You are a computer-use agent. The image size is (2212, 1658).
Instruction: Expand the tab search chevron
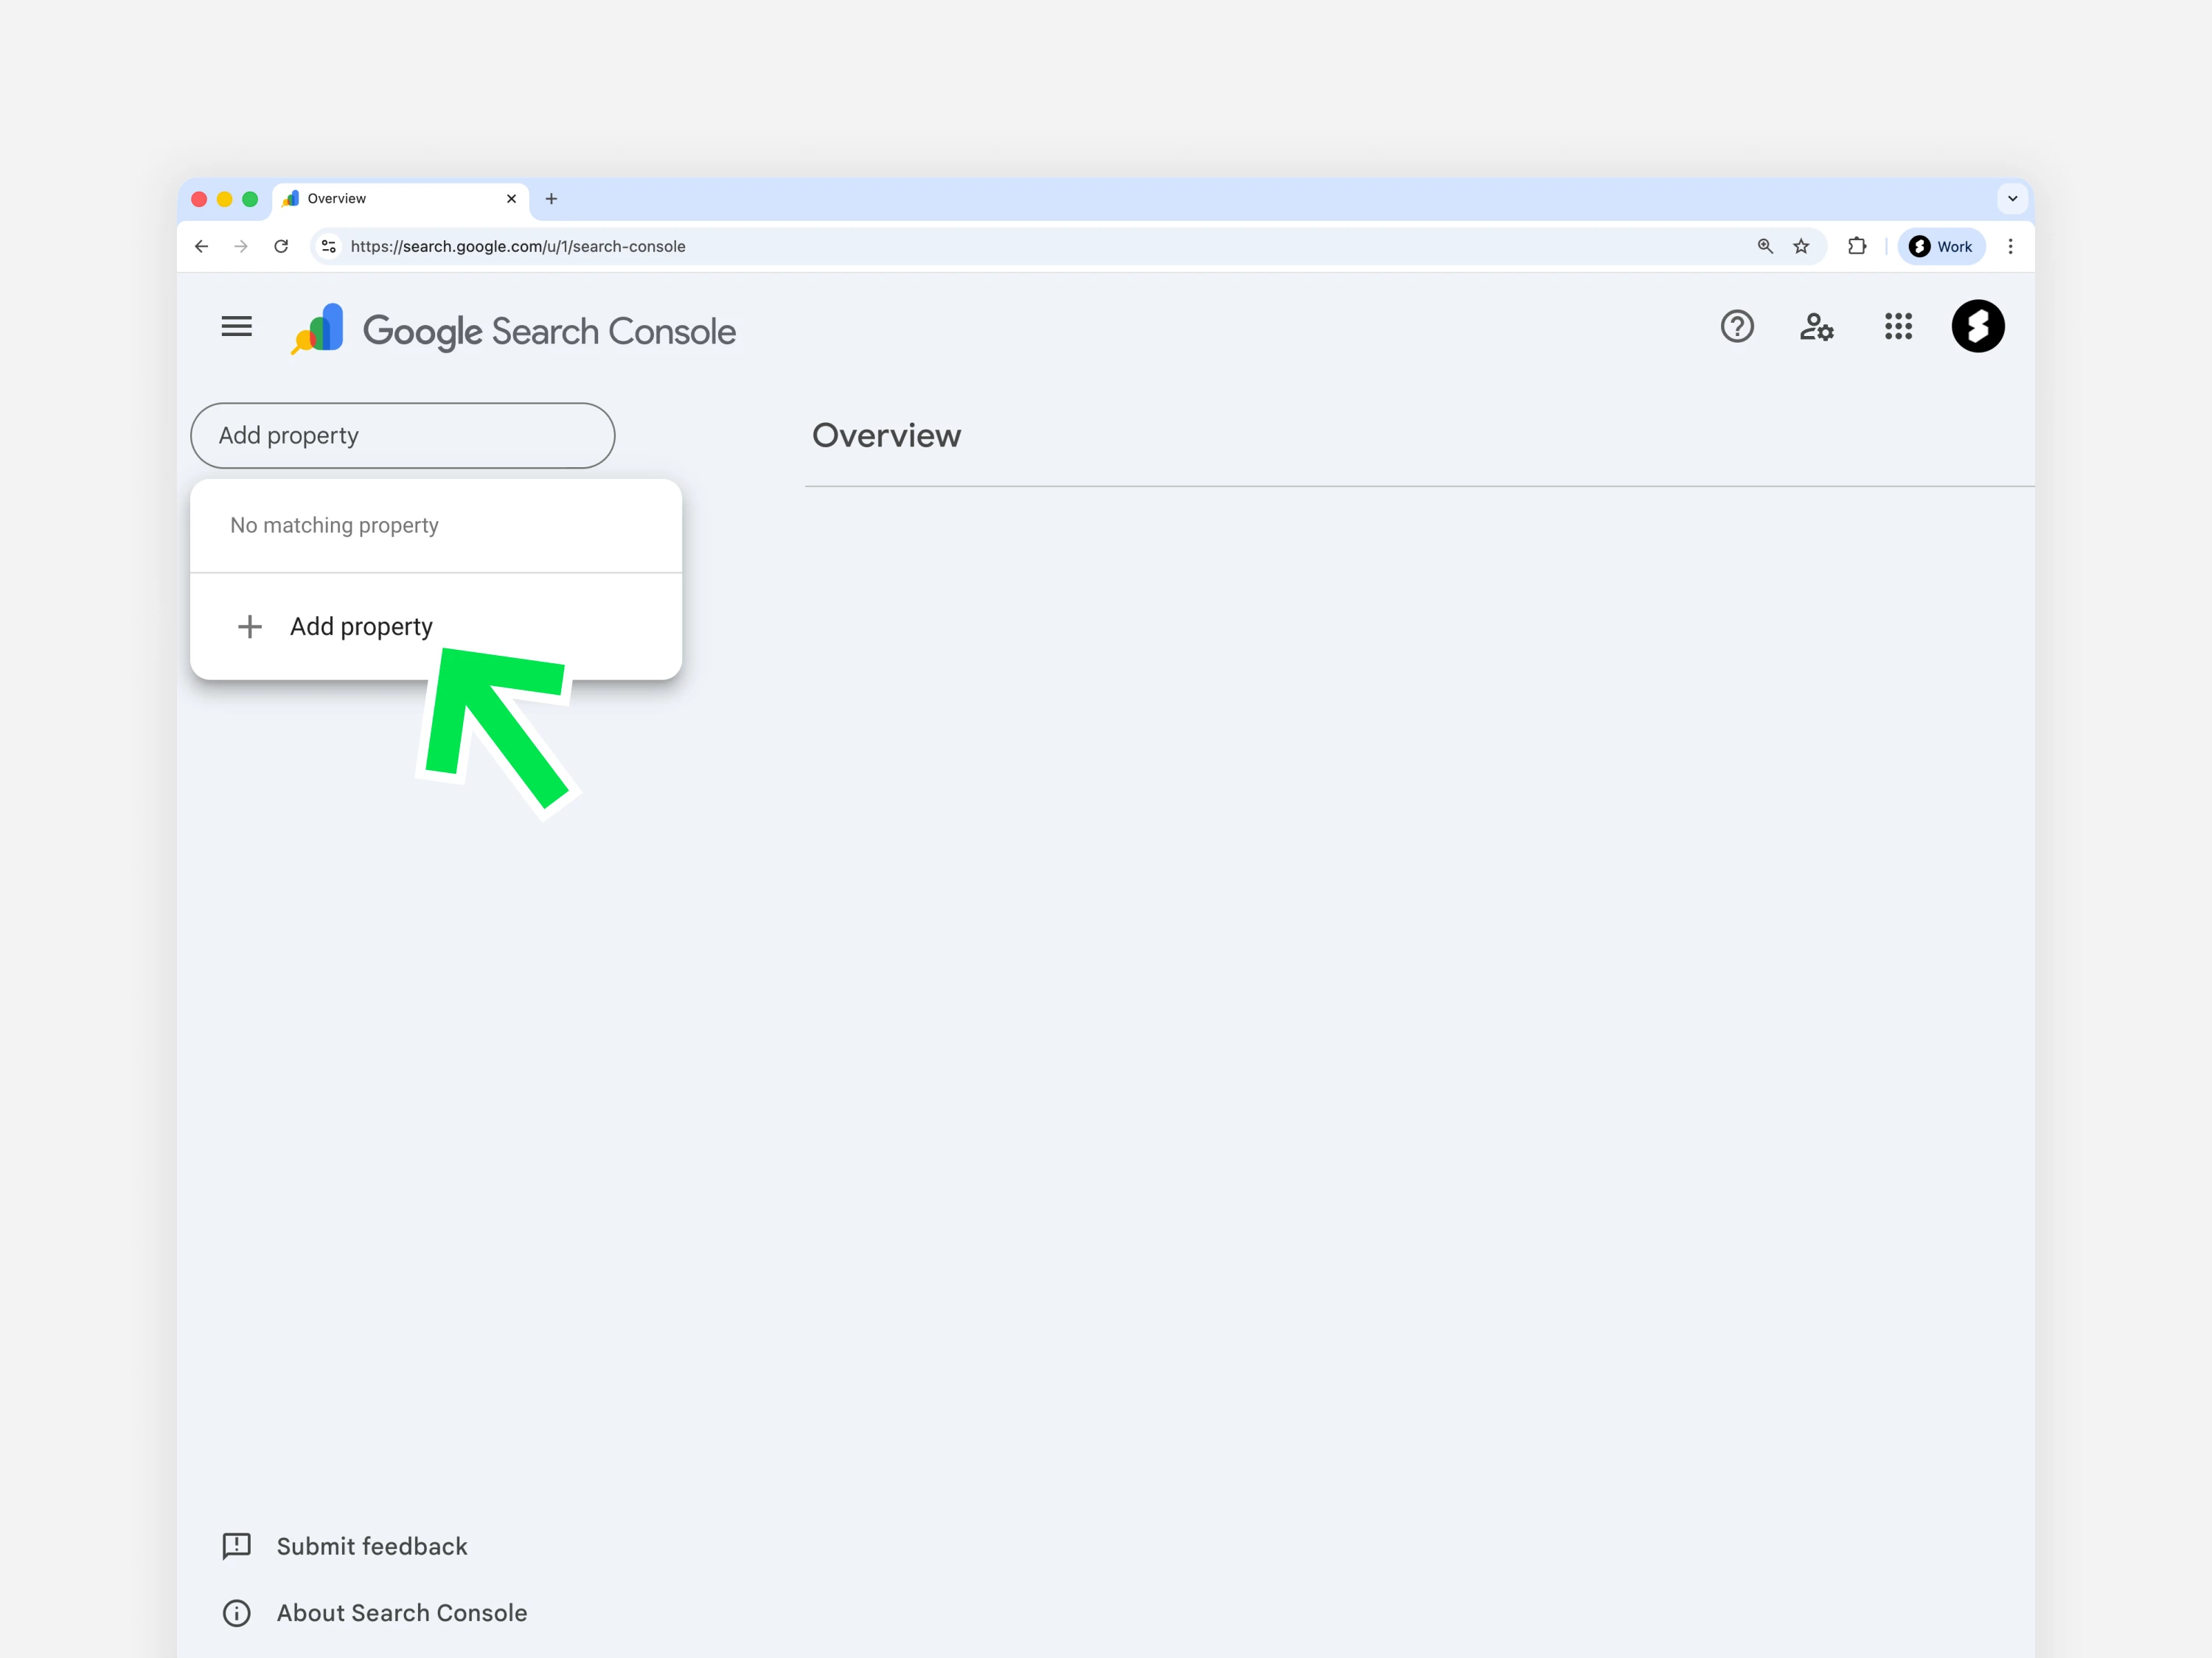[x=2012, y=199]
